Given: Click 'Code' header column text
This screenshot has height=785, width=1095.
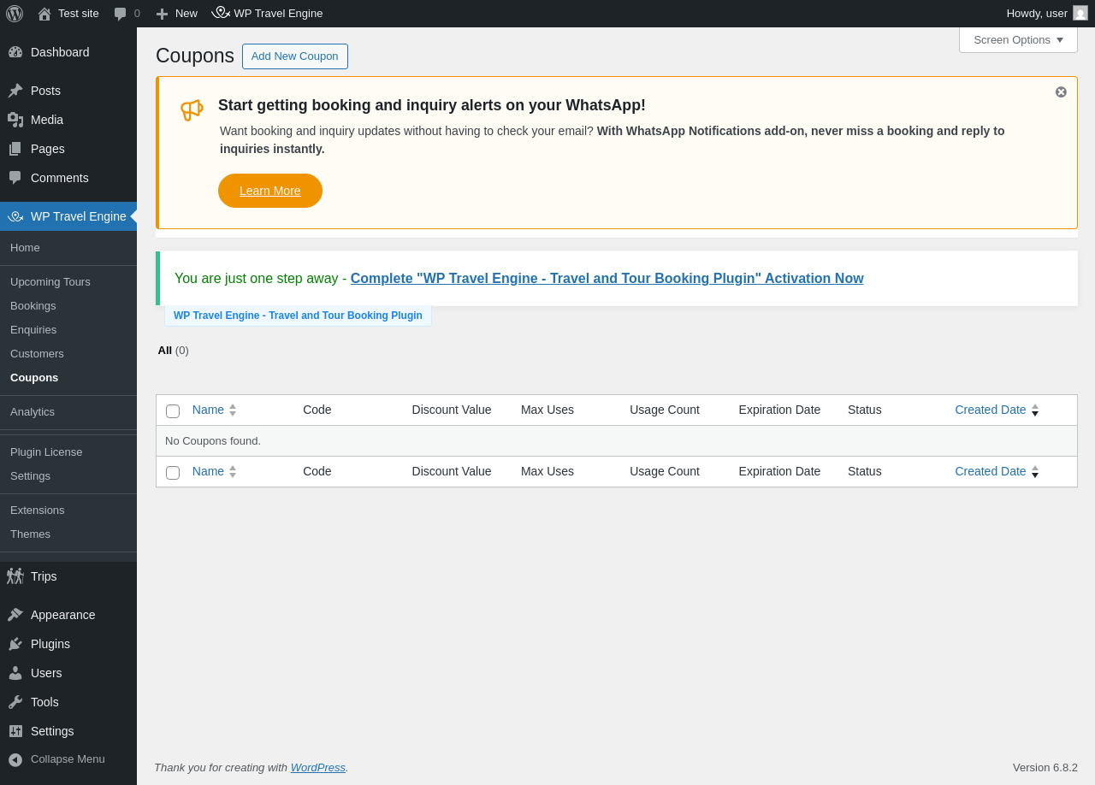Looking at the screenshot, I should [317, 410].
